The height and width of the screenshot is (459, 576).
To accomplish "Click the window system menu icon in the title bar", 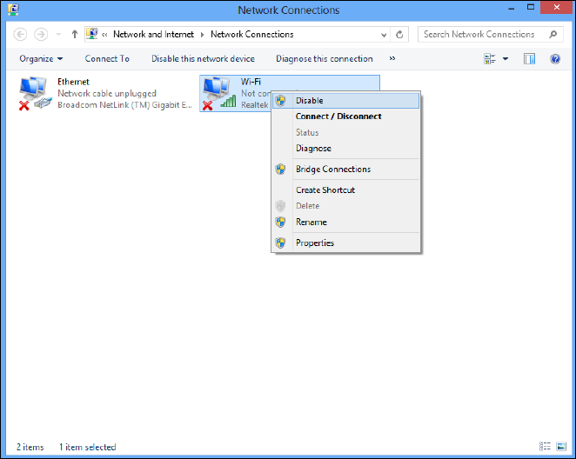I will pyautogui.click(x=13, y=10).
